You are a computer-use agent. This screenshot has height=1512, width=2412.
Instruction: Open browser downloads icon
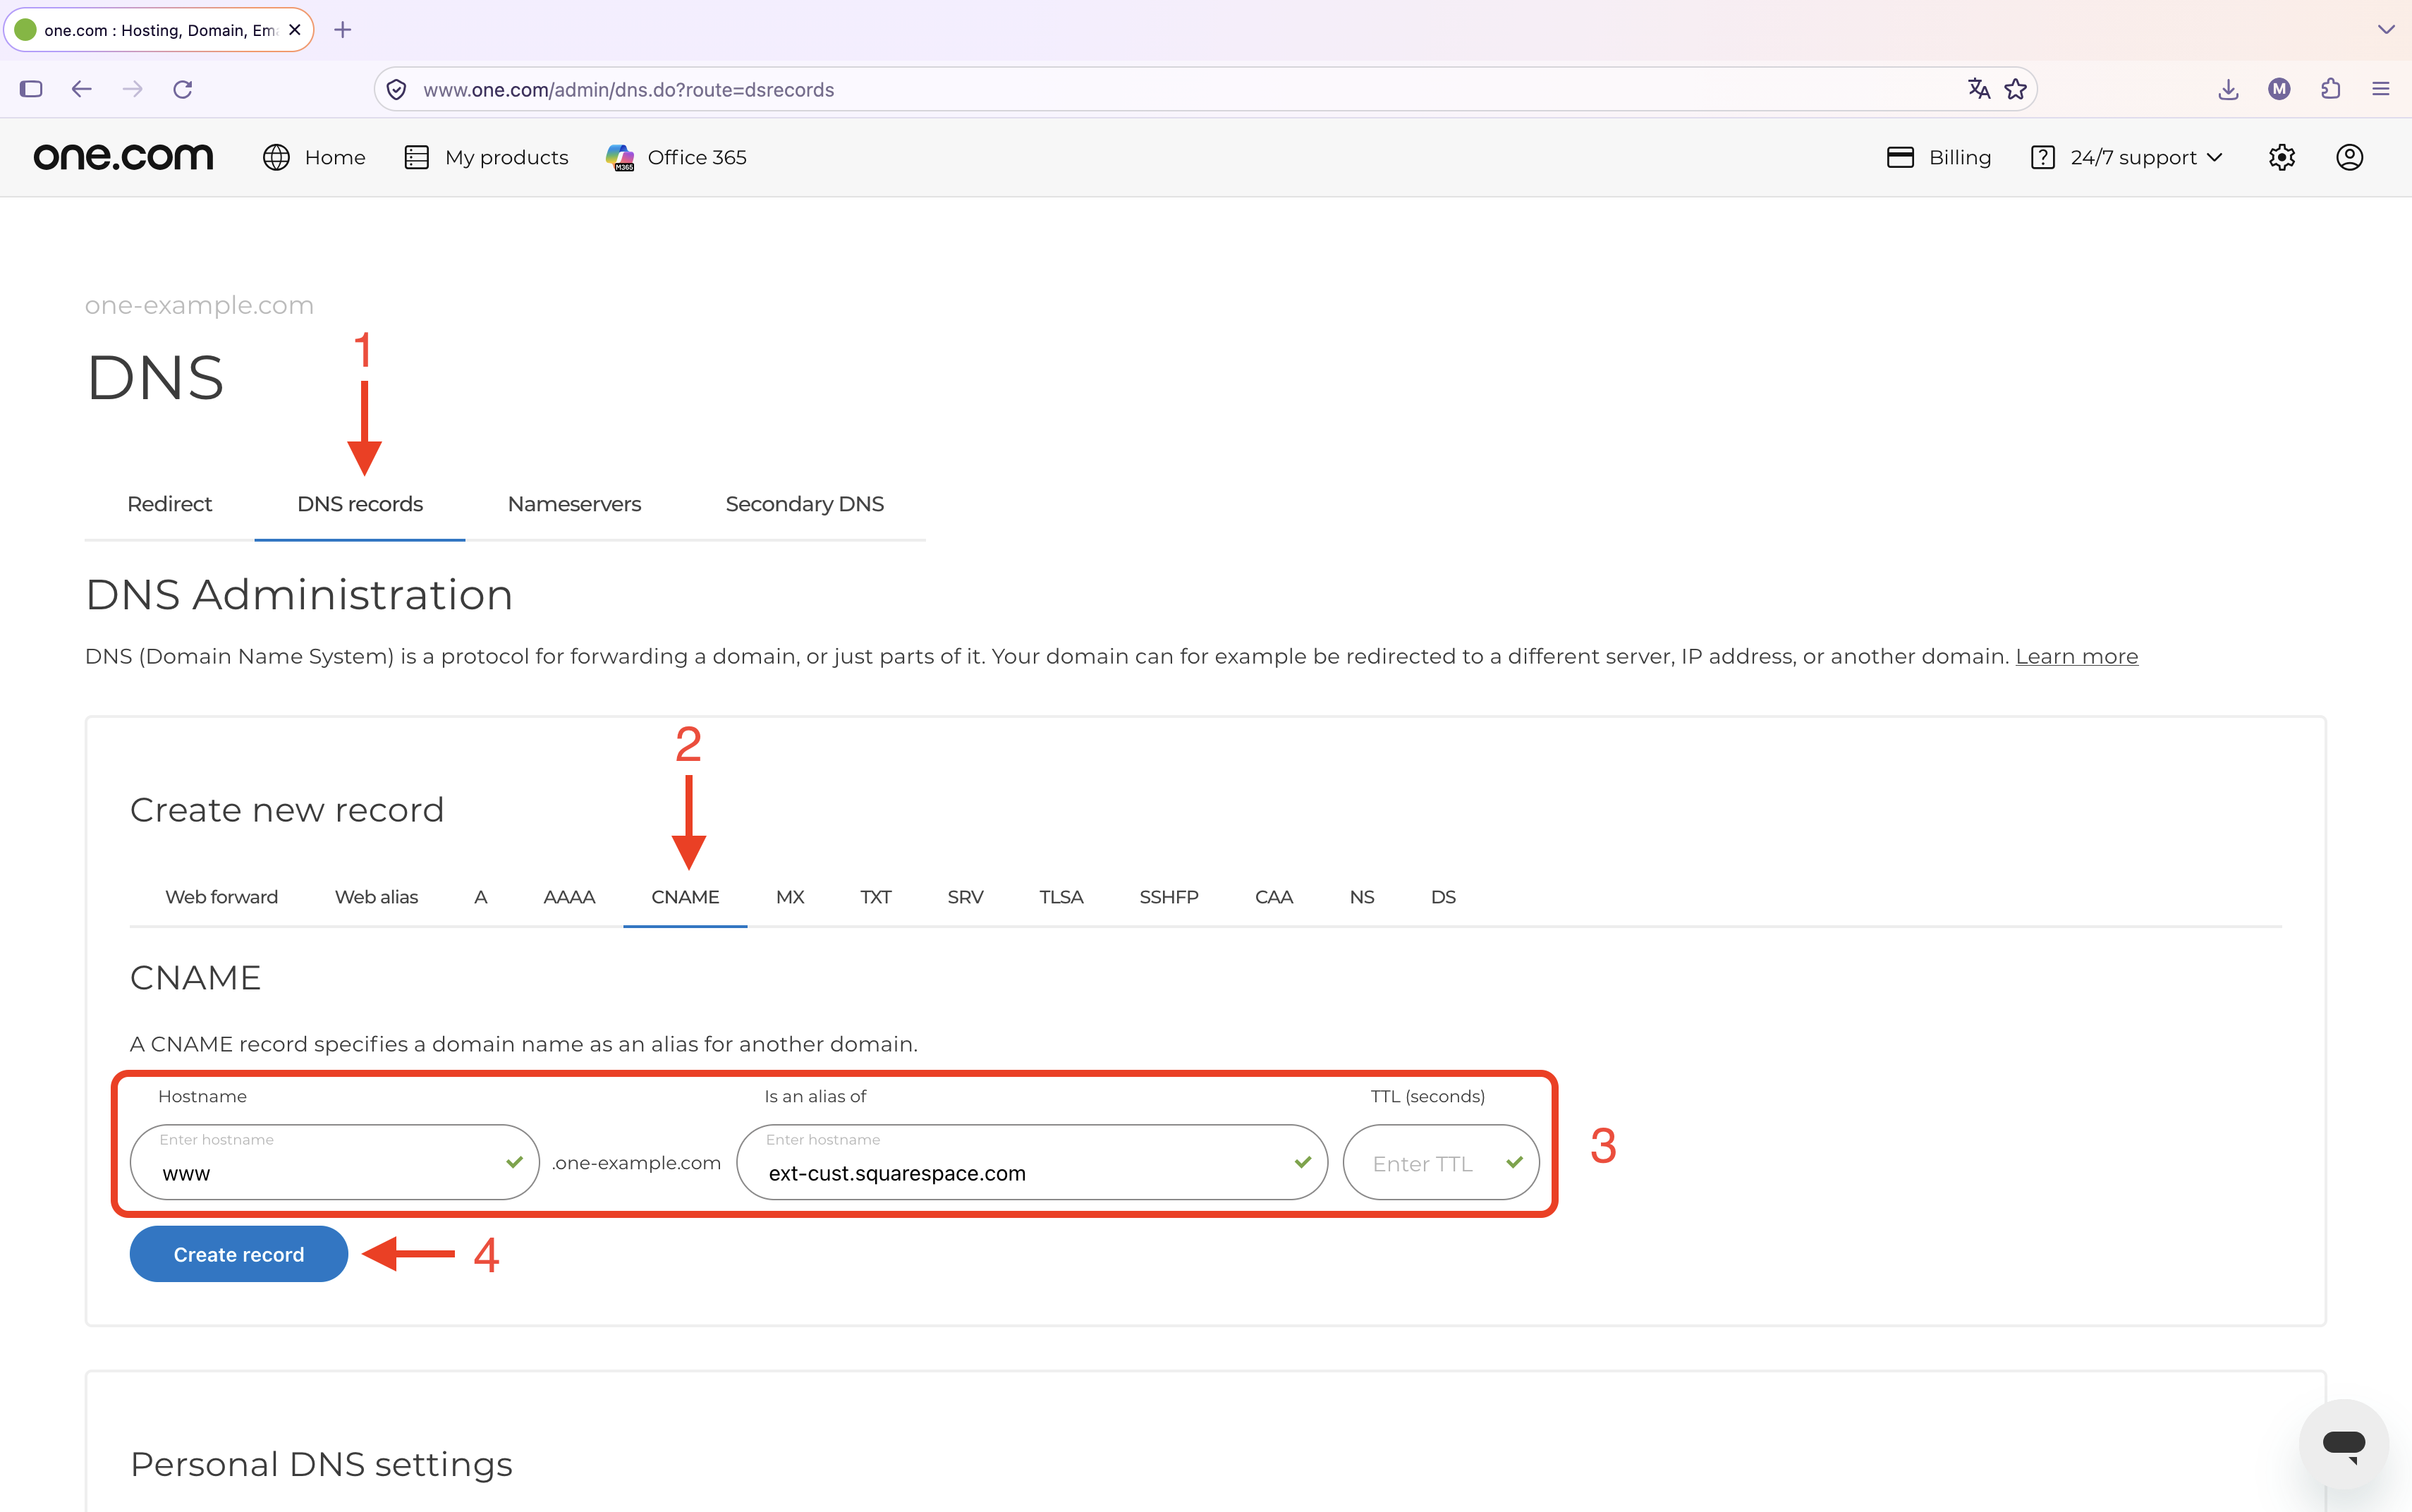(x=2228, y=89)
